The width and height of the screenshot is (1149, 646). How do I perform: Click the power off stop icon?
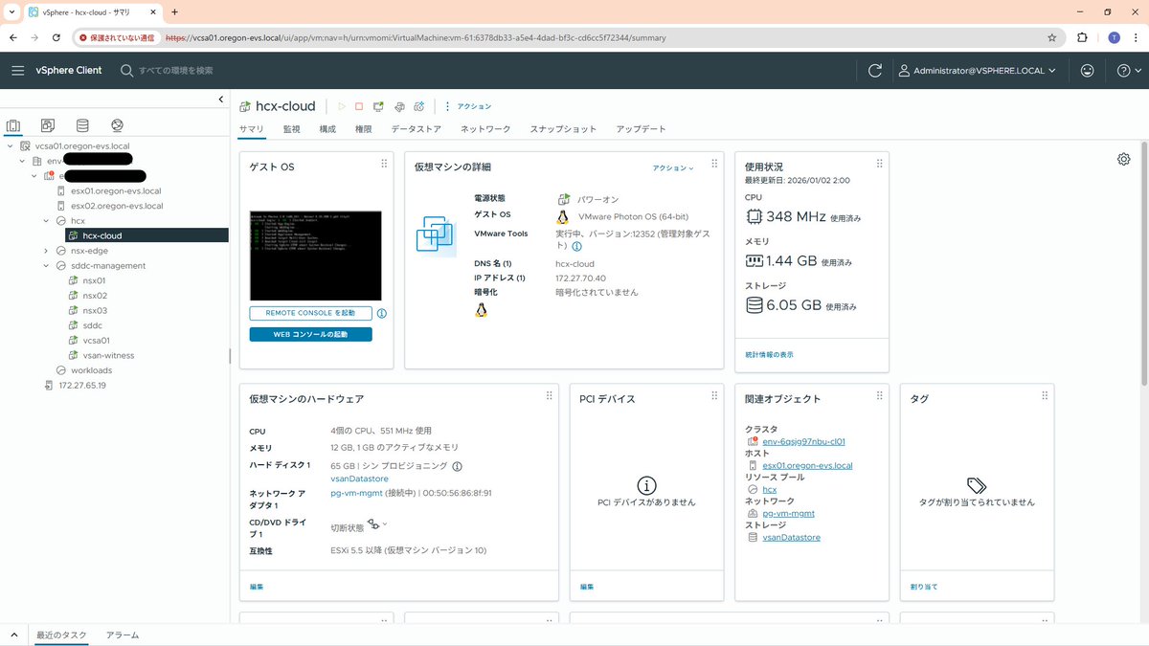coord(359,106)
